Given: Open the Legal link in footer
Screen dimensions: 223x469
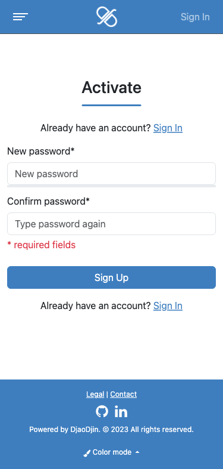Looking at the screenshot, I should [x=95, y=394].
